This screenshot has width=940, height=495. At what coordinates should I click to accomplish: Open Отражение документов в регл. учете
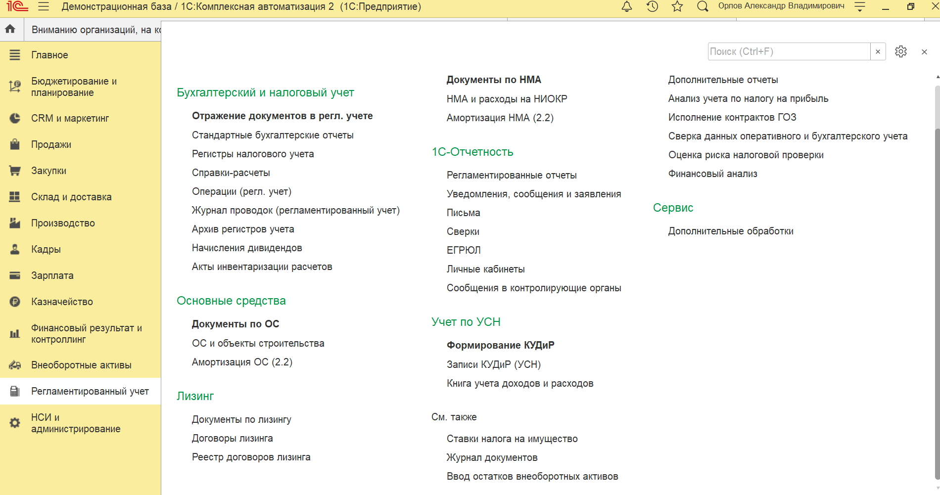pos(282,116)
